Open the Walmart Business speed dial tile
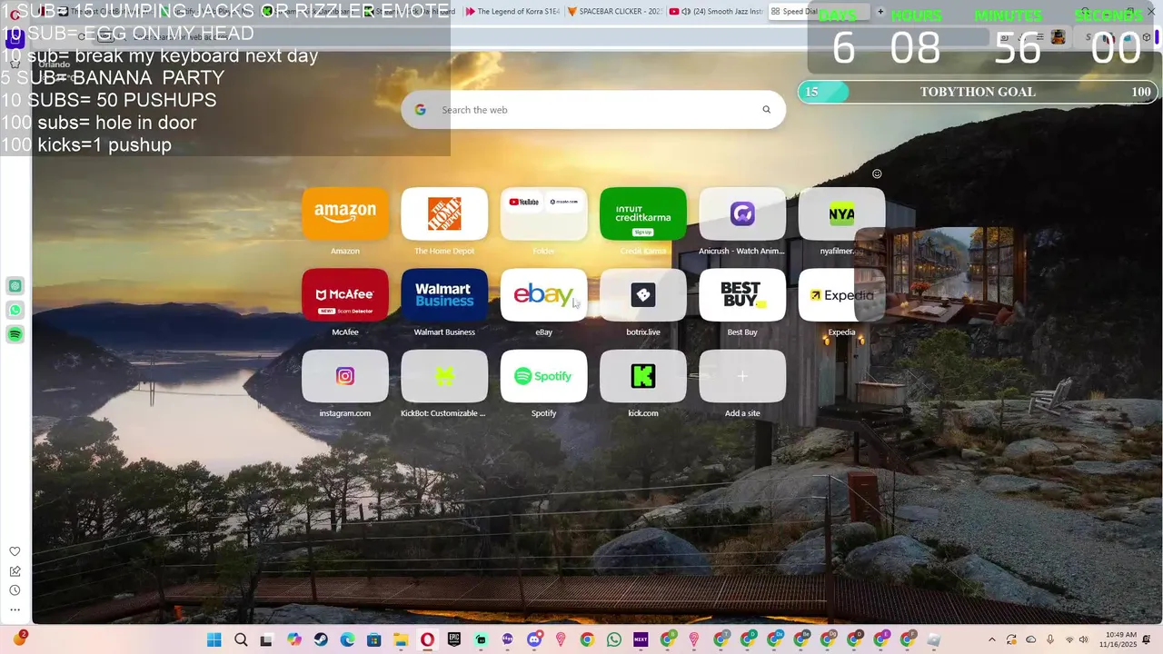This screenshot has height=654, width=1163. point(444,294)
